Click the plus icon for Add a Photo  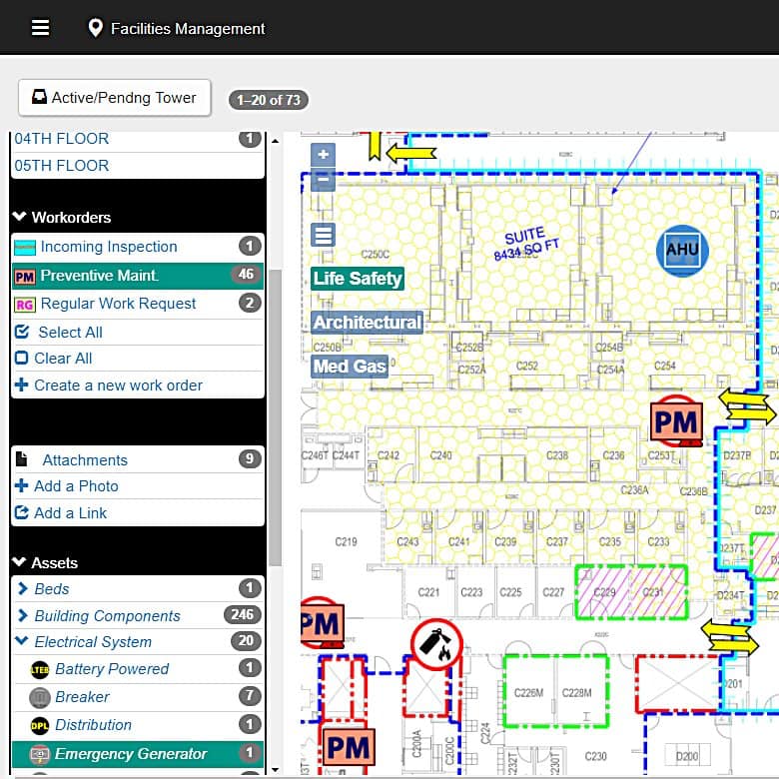[21, 485]
